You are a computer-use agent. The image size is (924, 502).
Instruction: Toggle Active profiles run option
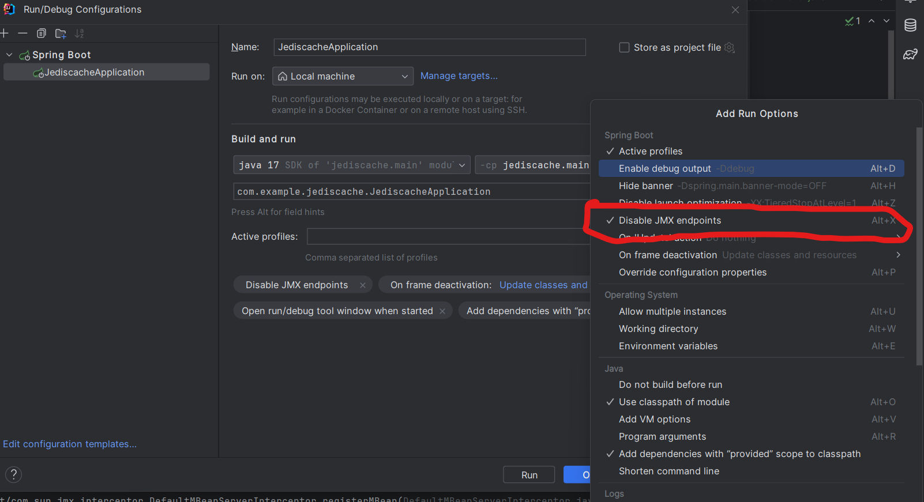pos(751,151)
